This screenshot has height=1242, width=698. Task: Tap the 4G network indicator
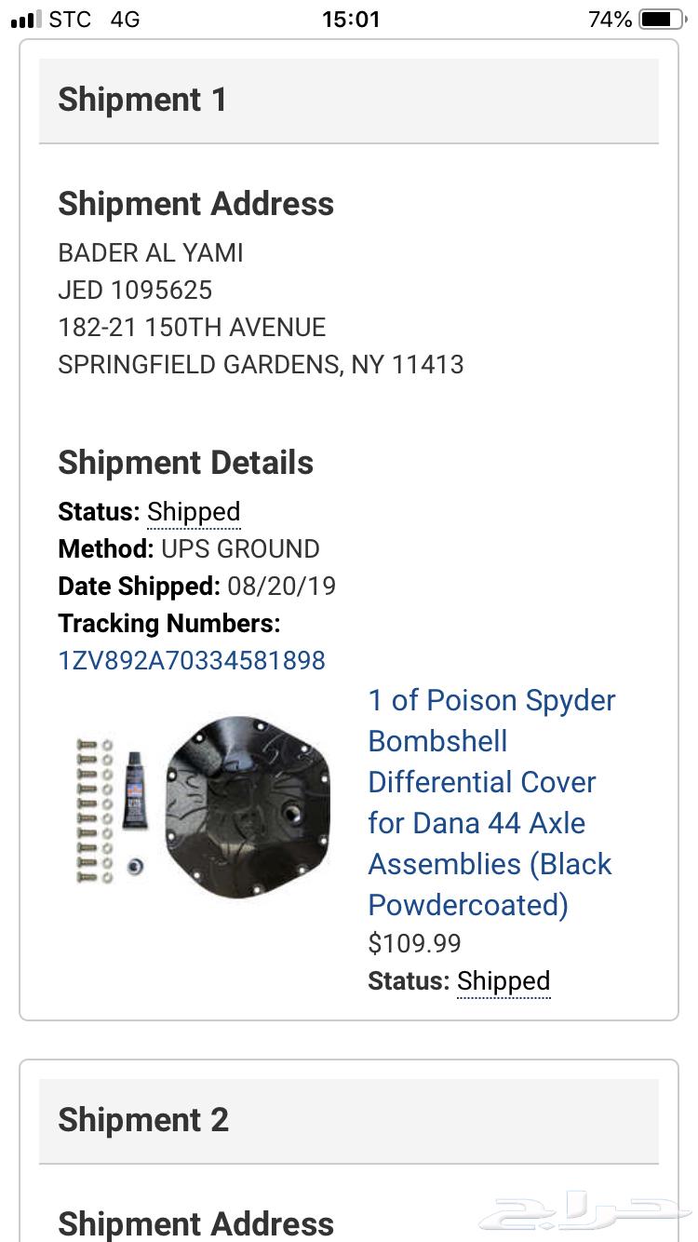point(125,20)
